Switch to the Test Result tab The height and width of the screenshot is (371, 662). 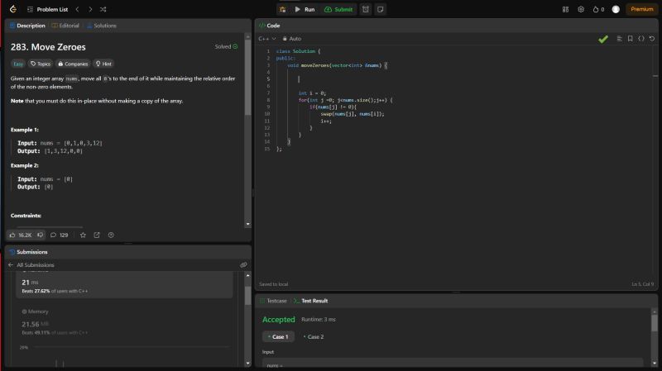click(311, 301)
